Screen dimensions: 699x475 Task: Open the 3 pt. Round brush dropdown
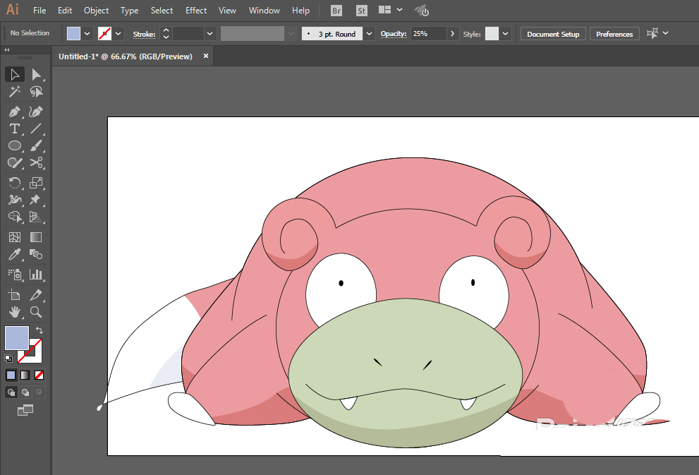click(x=369, y=33)
